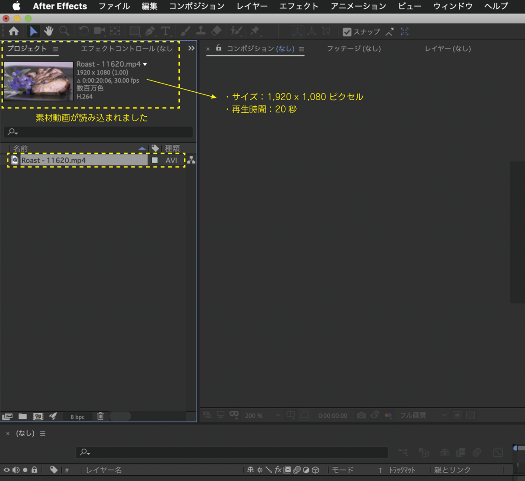Sort by the 名前 column header
525x481 pixels.
(x=21, y=149)
